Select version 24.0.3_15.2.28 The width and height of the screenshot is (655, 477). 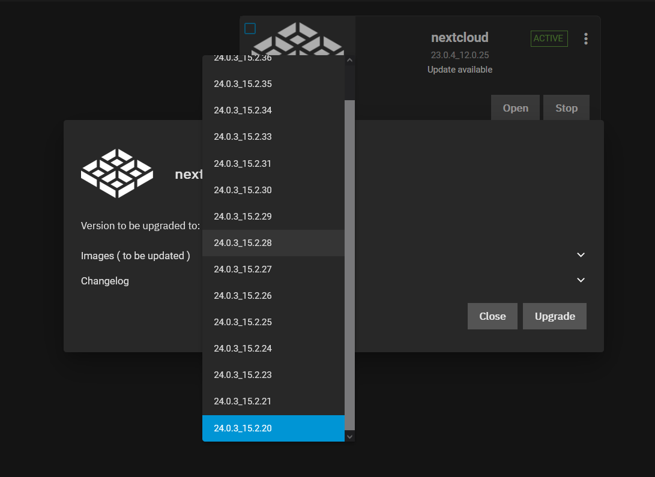coord(274,243)
